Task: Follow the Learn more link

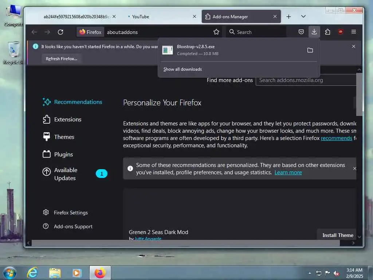Action: point(288,172)
